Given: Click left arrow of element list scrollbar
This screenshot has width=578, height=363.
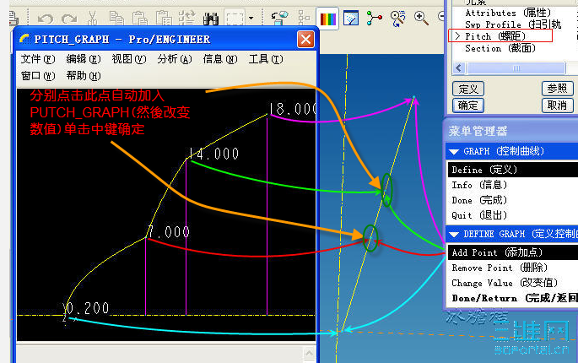Looking at the screenshot, I should tap(458, 68).
